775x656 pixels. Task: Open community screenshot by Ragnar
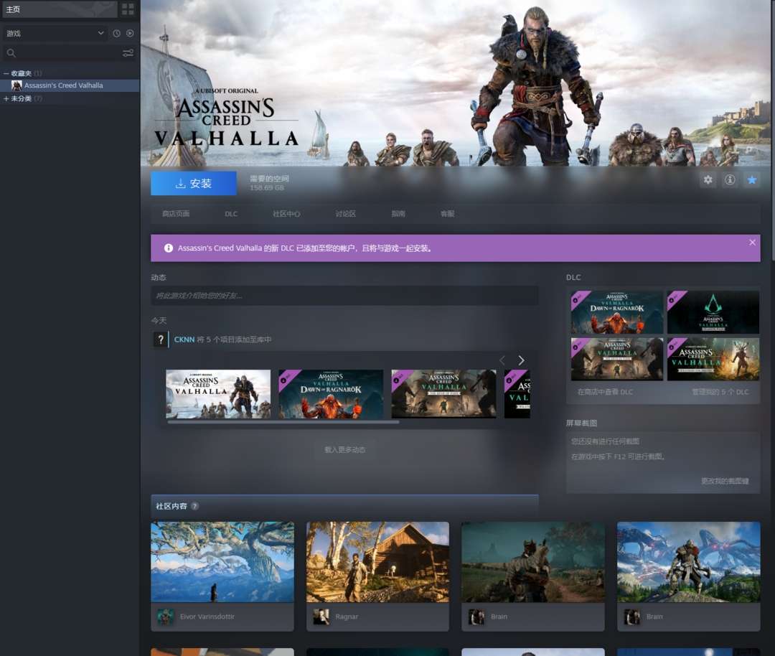pos(377,562)
